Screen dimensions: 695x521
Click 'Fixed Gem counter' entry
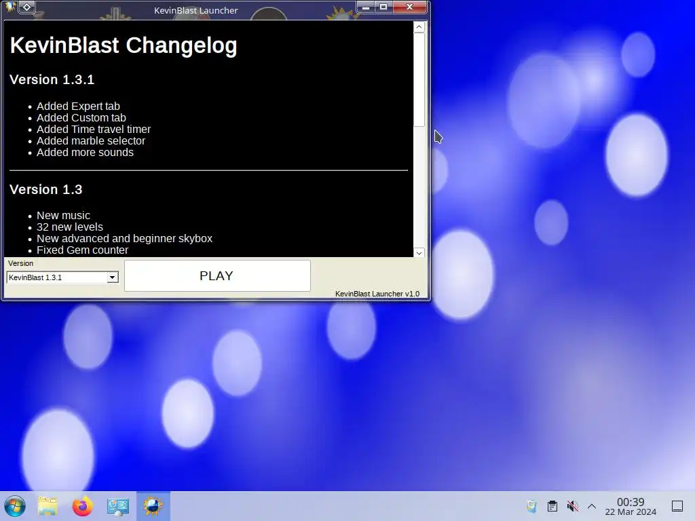click(82, 250)
